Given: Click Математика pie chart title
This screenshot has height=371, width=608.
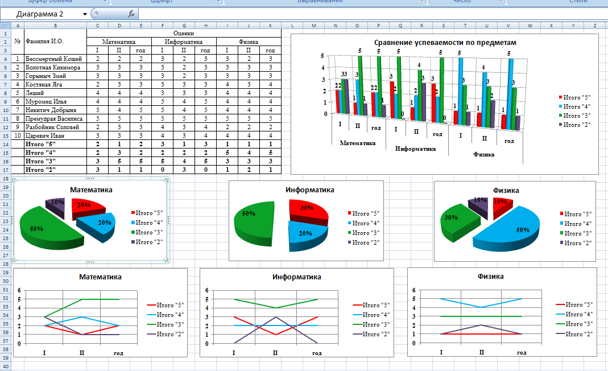Looking at the screenshot, I should (x=91, y=190).
